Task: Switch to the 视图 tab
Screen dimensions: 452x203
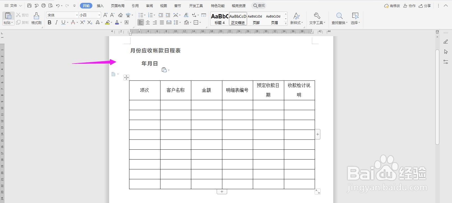Action: [x=163, y=6]
